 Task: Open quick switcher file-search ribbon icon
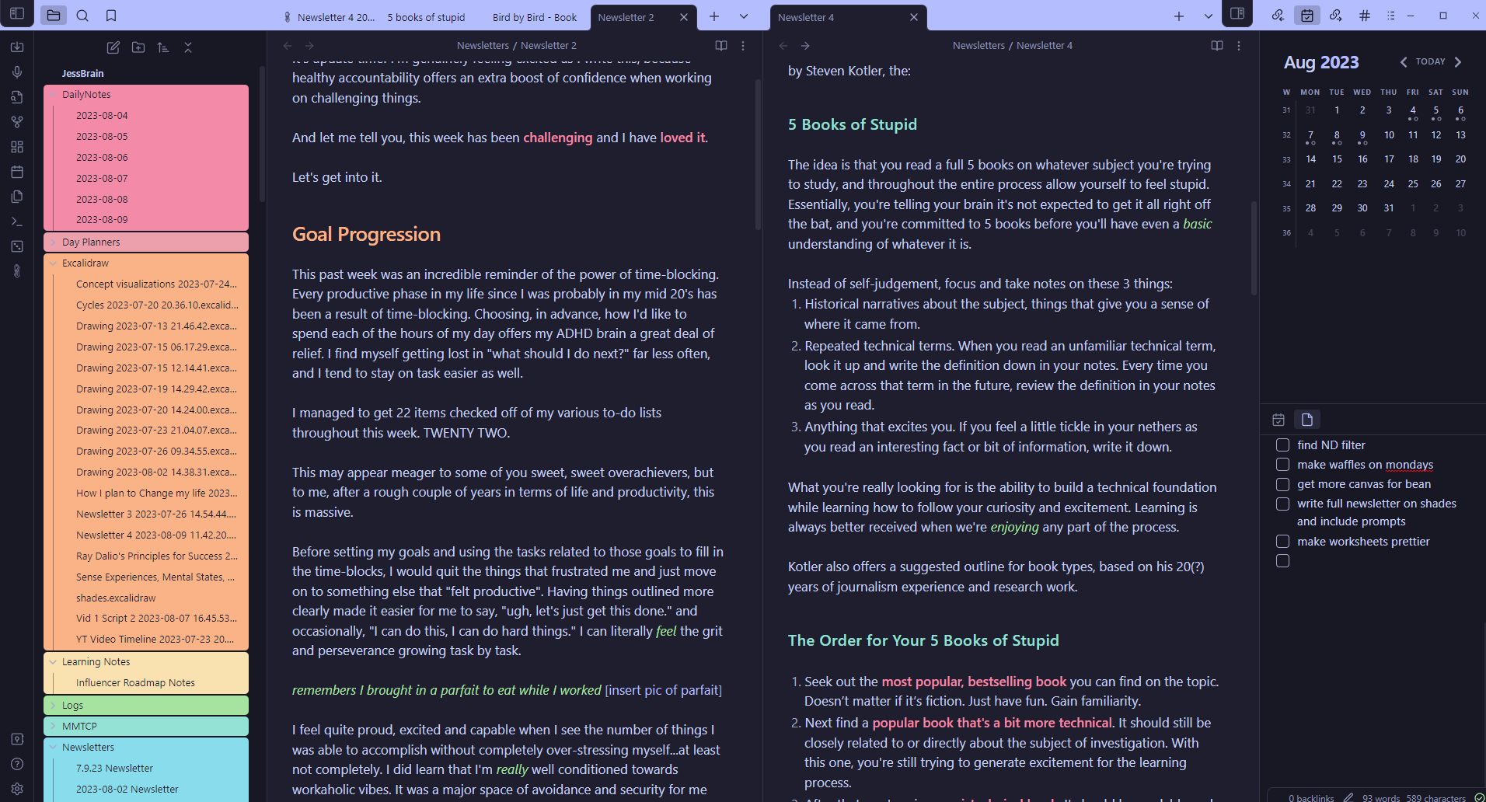pyautogui.click(x=17, y=97)
